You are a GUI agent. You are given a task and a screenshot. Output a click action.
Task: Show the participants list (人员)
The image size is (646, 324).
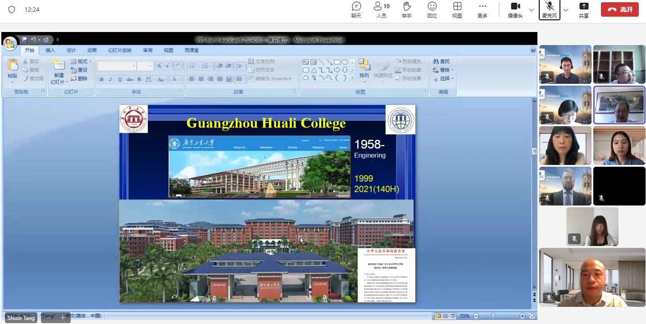point(381,9)
